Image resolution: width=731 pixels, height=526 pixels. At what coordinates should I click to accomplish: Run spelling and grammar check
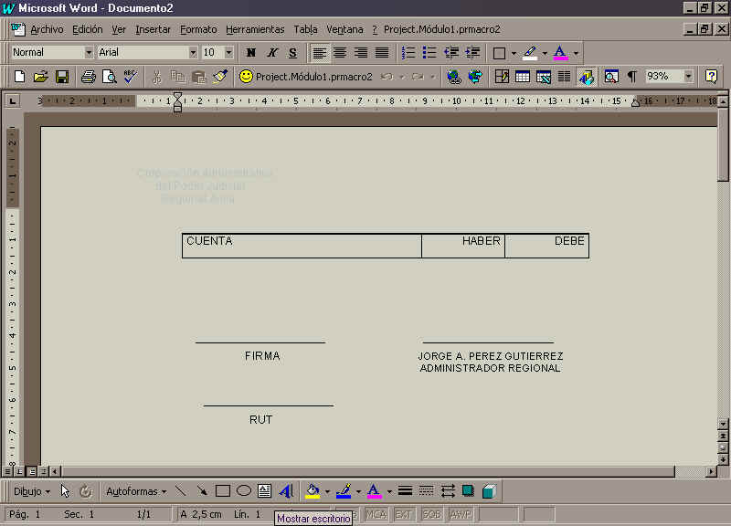tap(130, 77)
